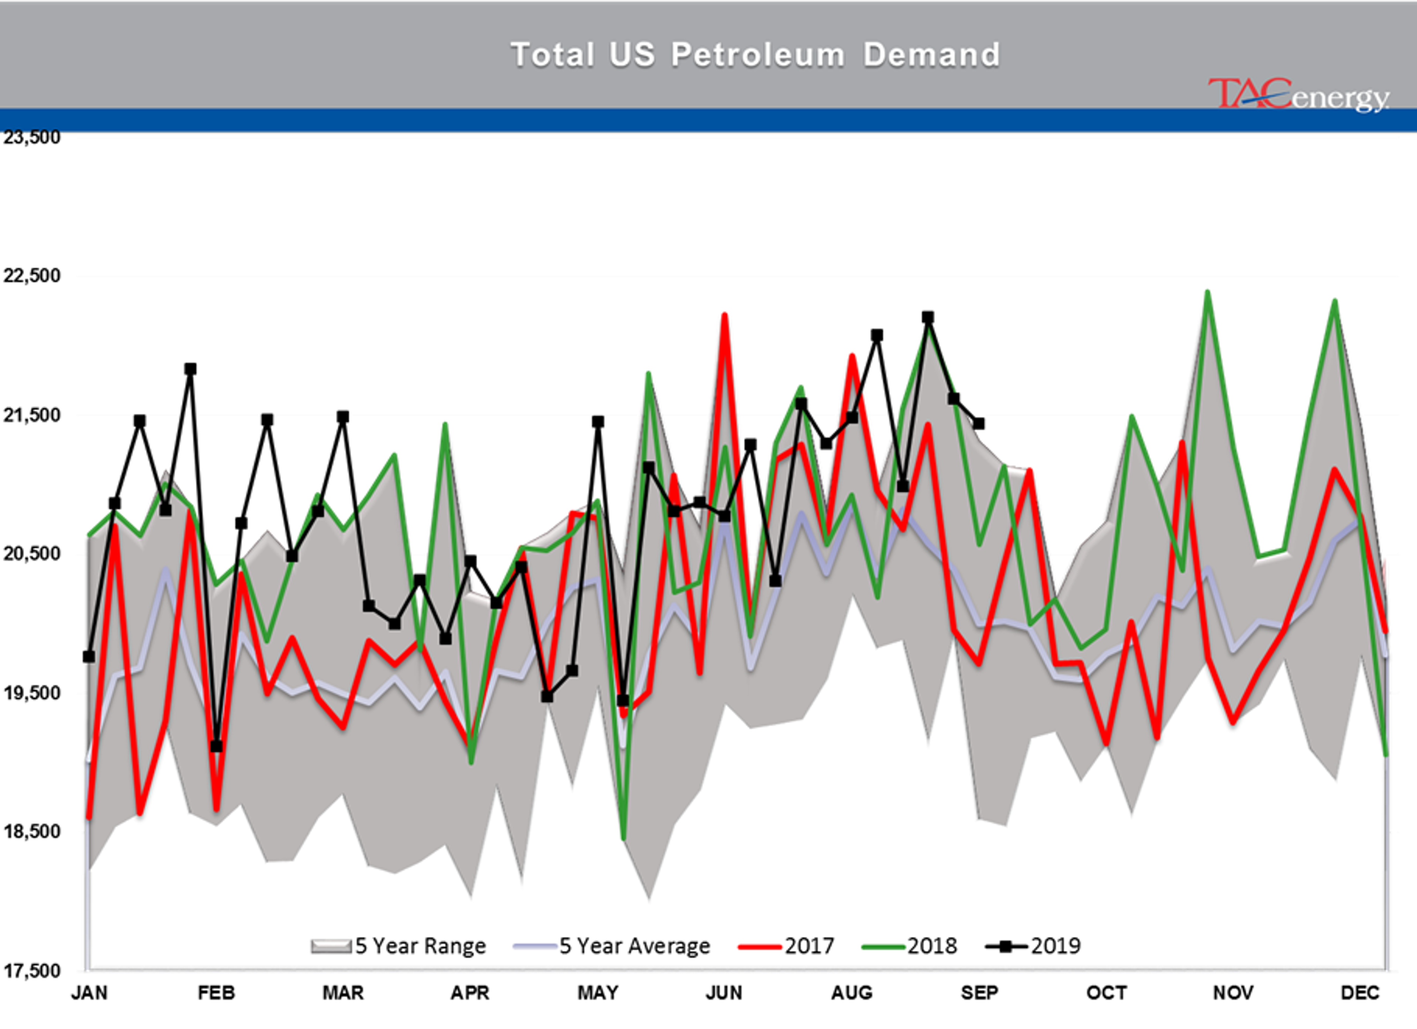Image resolution: width=1417 pixels, height=1029 pixels.
Task: Click the 19,500 y-axis label
Action: coord(32,693)
